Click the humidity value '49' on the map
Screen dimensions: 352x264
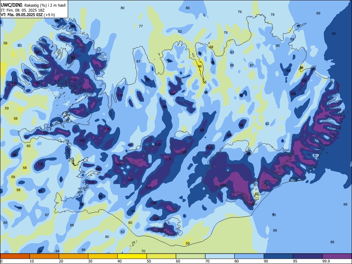point(200,67)
